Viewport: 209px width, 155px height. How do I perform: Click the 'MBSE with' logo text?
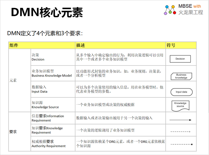point(190,6)
